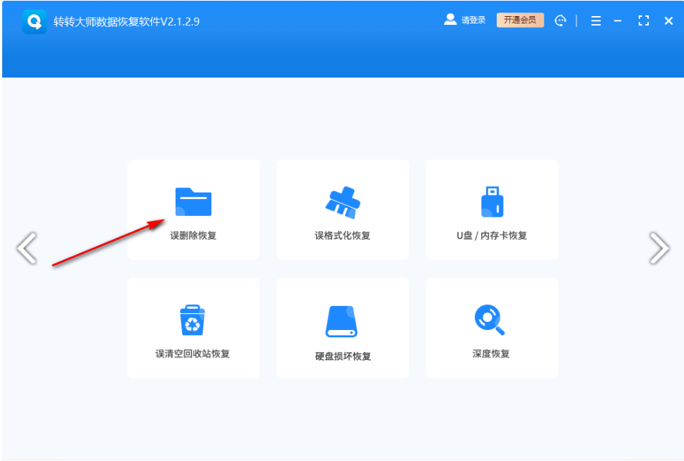Screen dimensions: 684x461
Task: Select the 硬盘损坏恢复 hard disk icon
Action: 341,321
